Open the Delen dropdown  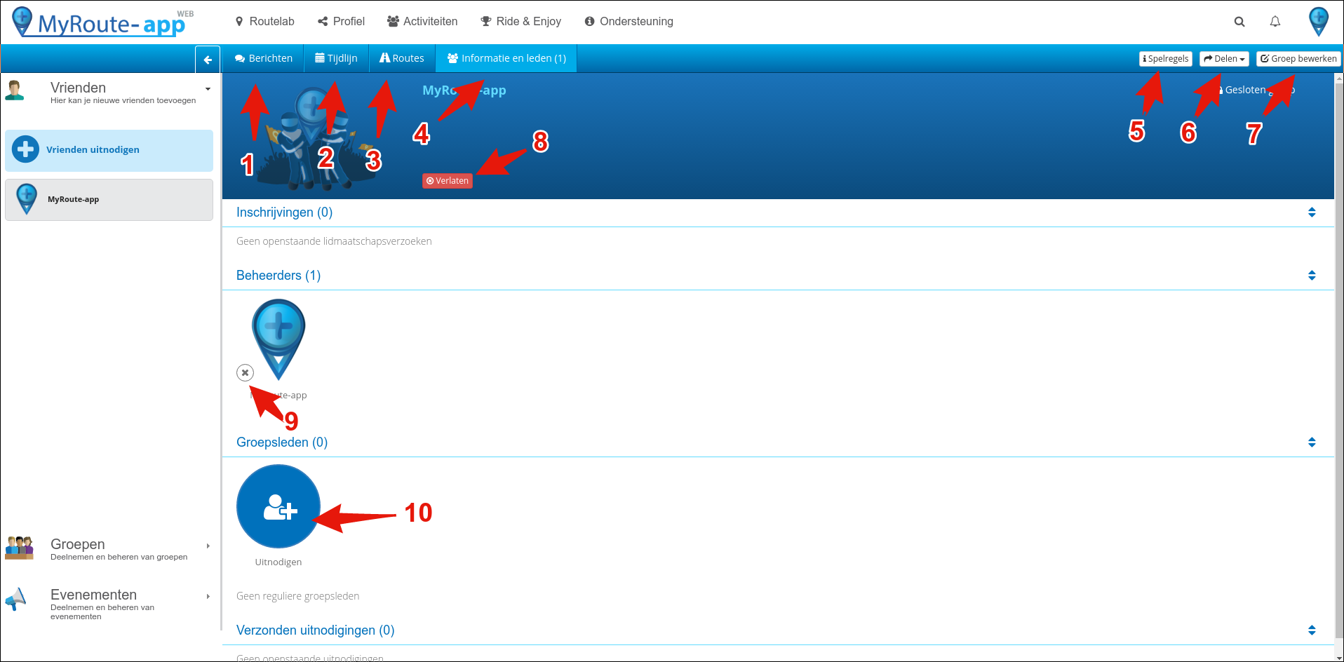[x=1224, y=59]
